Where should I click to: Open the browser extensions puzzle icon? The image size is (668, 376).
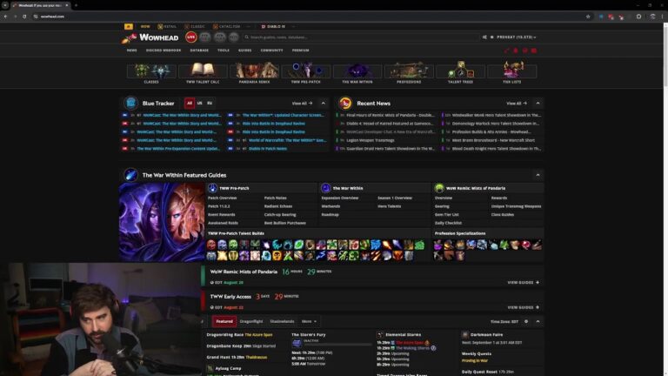point(638,17)
